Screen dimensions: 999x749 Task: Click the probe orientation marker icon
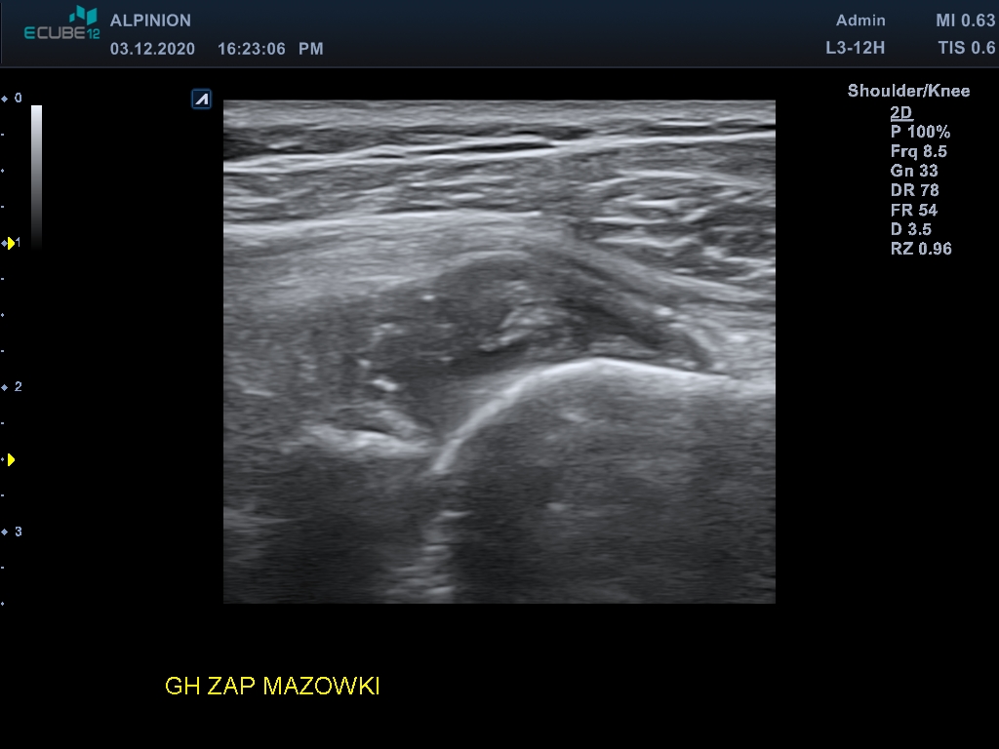(201, 99)
